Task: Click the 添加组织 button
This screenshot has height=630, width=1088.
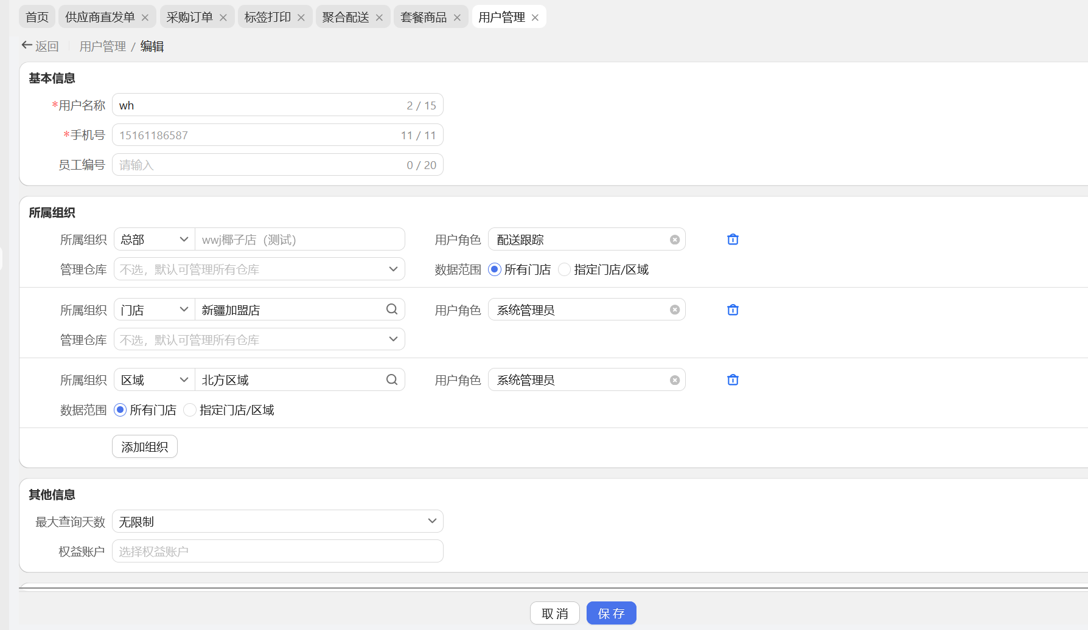Action: point(145,447)
